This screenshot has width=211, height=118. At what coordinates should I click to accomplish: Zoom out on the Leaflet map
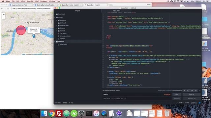pos(4,18)
